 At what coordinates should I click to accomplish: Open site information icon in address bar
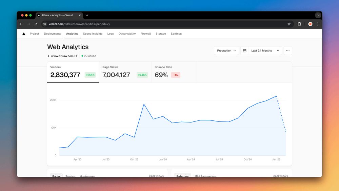45,24
